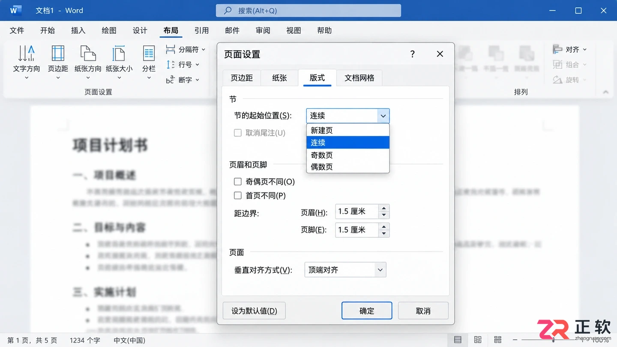
Task: Decrease the 页眉 distance with the down arrow
Action: 384,215
